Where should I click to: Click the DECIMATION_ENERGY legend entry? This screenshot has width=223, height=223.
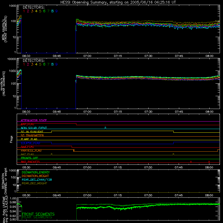pyautogui.click(x=36, y=172)
